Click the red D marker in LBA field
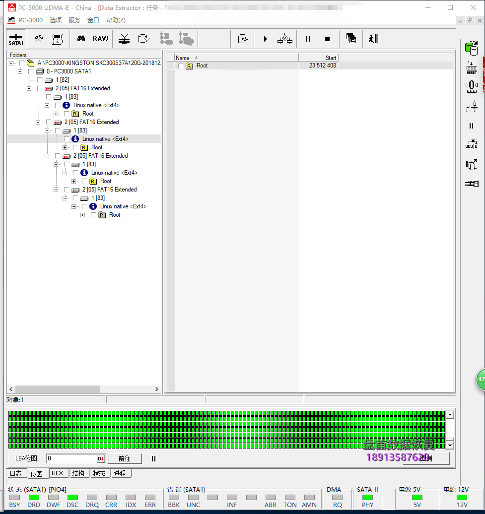This screenshot has height=514, width=485. tap(101, 458)
